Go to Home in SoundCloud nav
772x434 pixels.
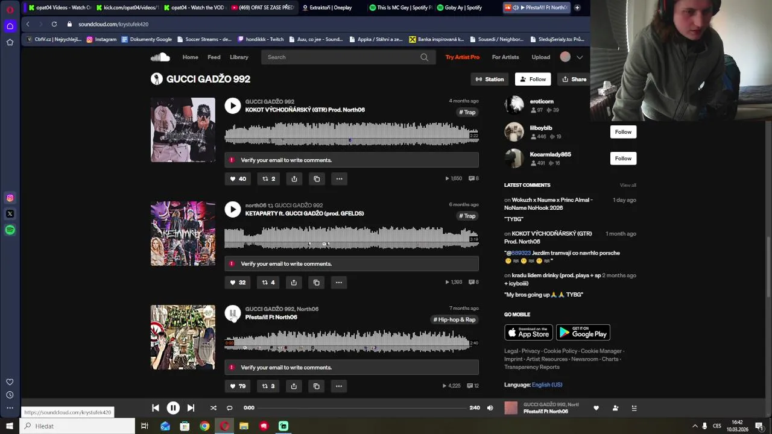click(190, 57)
